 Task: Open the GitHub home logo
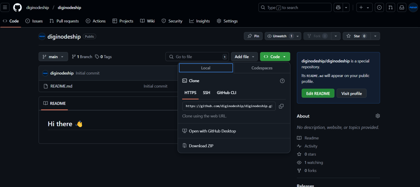(x=17, y=7)
